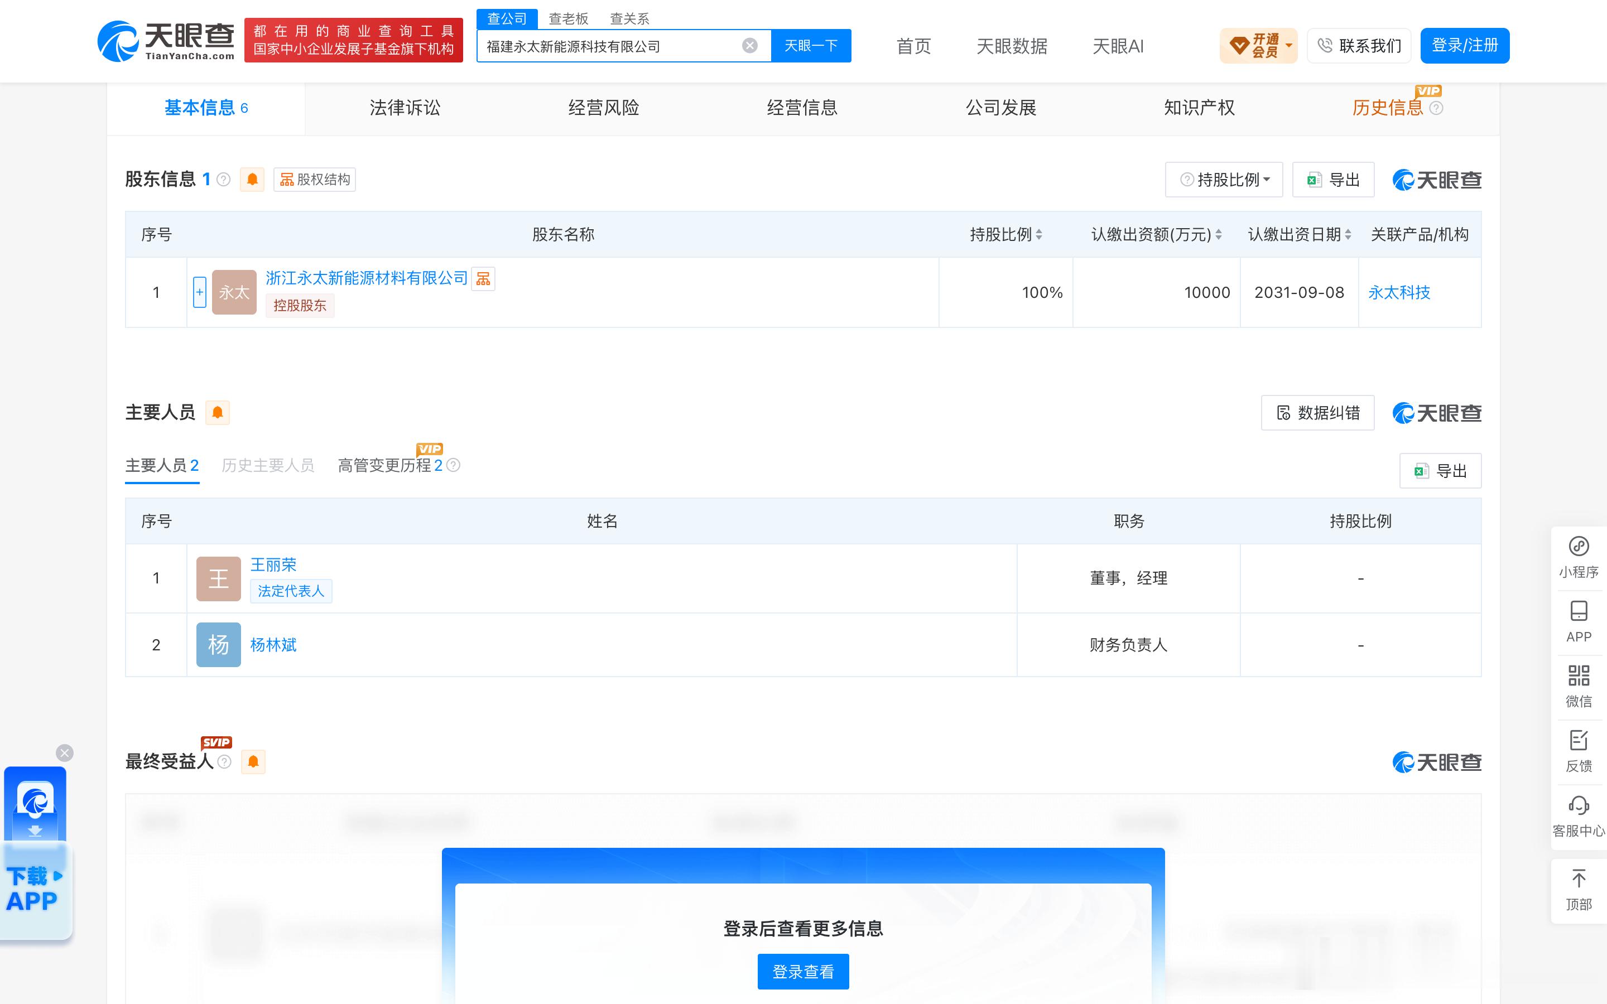Open the equity structure icon beside 浙江永太新能源材料有限公司
This screenshot has height=1004, width=1607.
483,278
